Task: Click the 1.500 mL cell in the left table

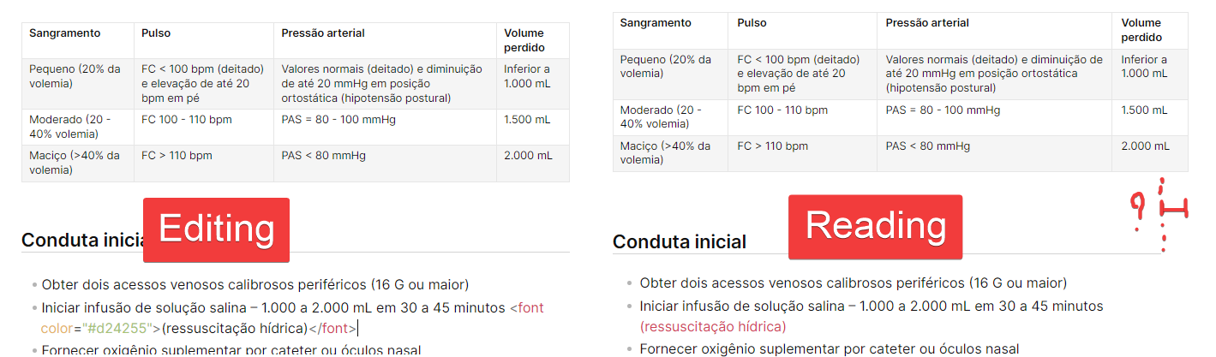Action: [x=527, y=120]
